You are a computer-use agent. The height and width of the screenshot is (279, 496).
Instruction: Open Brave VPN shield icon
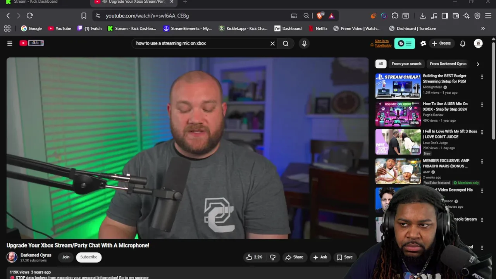click(477, 15)
